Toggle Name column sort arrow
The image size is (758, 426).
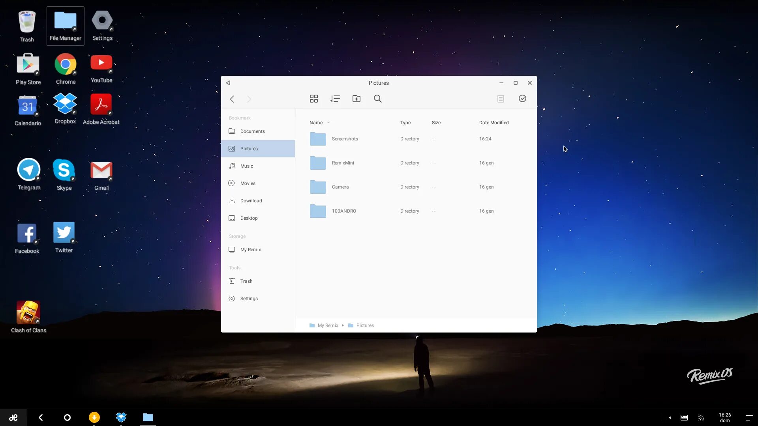pos(328,123)
